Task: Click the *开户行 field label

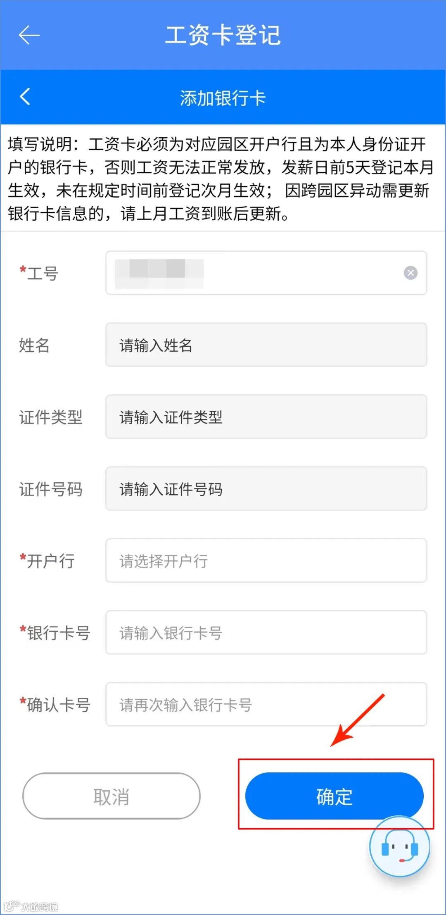Action: [x=47, y=561]
